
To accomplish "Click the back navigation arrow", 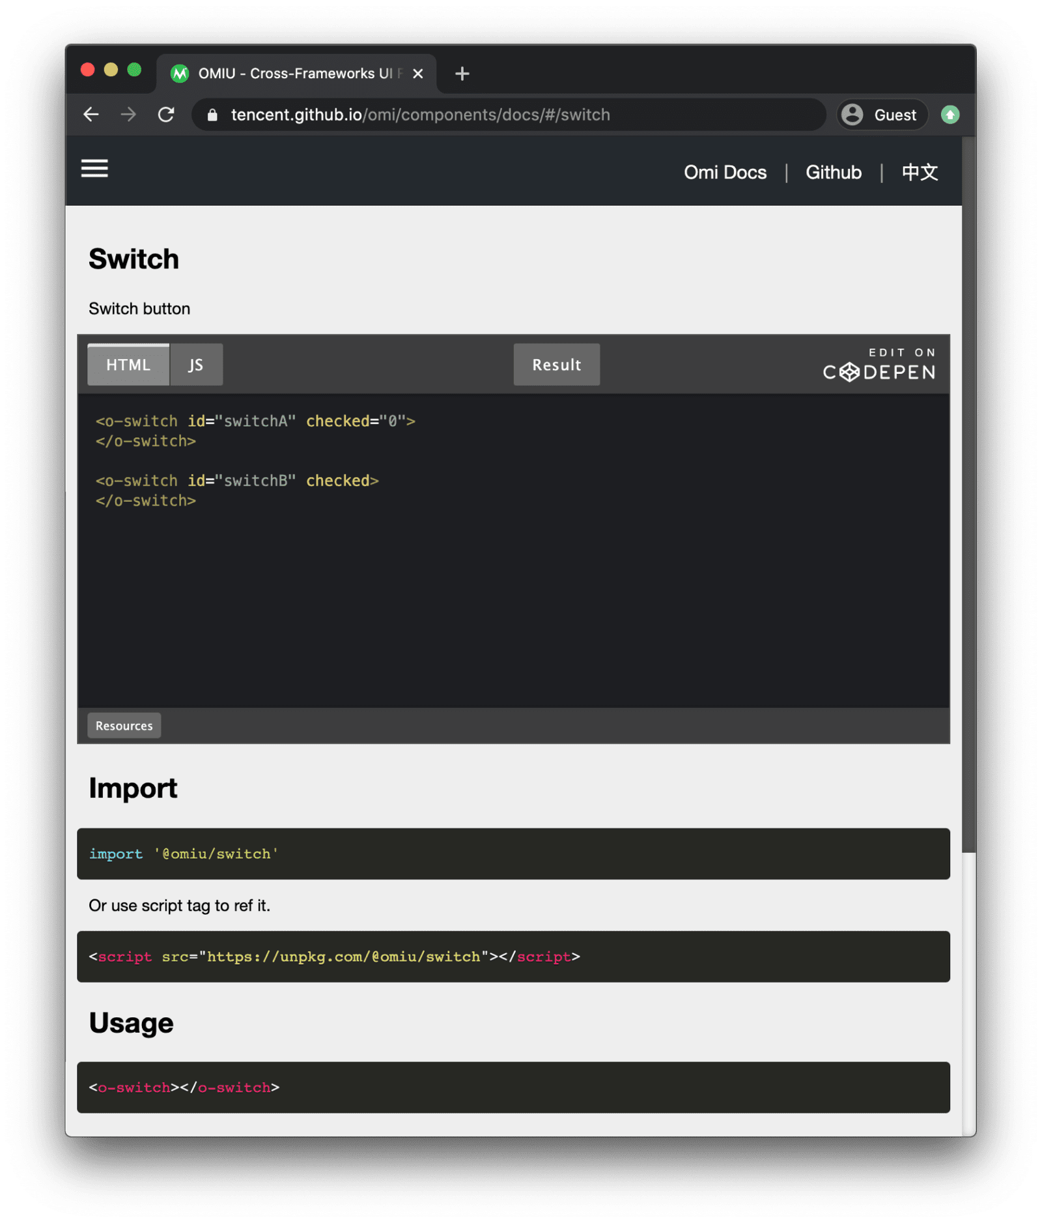I will (91, 114).
